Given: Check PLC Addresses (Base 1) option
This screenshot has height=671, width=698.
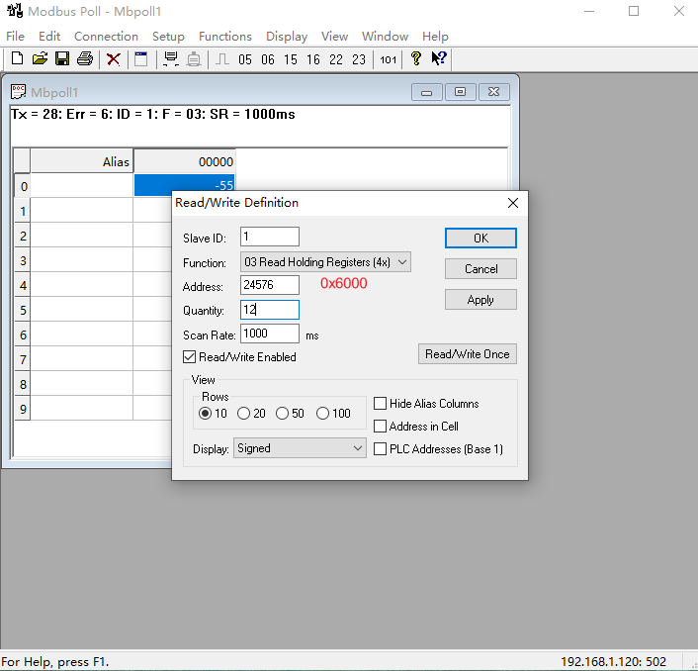Looking at the screenshot, I should [x=381, y=449].
